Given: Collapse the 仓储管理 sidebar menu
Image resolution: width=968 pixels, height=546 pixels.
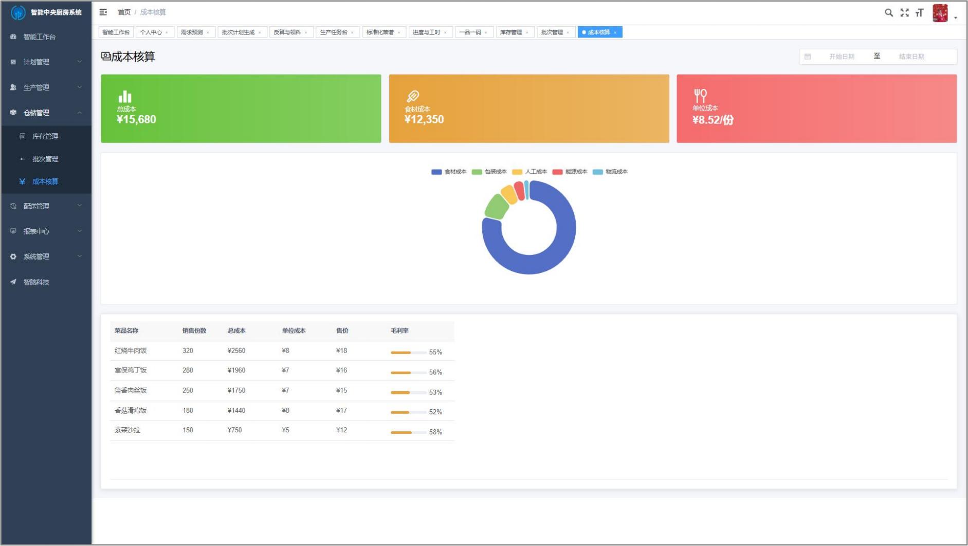Looking at the screenshot, I should tap(46, 113).
